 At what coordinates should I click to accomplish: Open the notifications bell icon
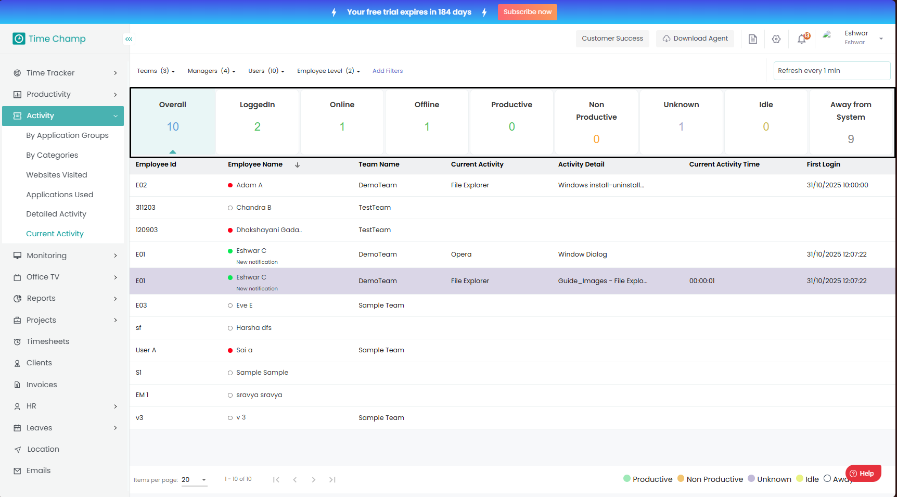(x=802, y=39)
